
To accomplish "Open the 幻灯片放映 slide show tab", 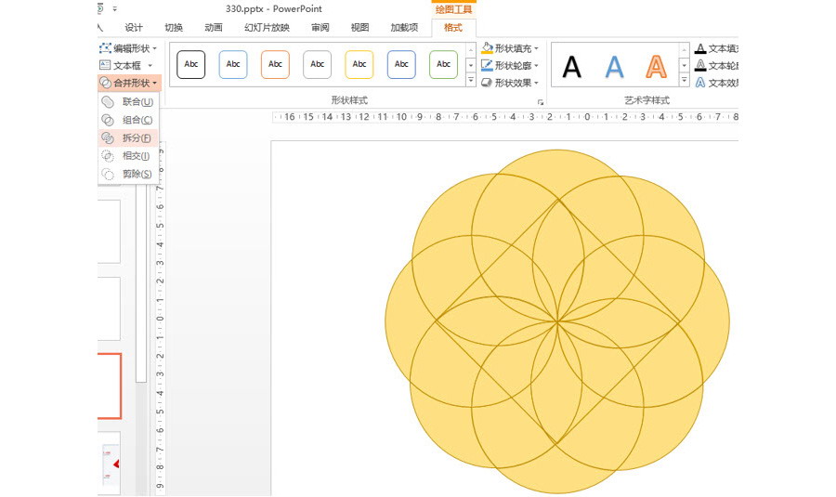I will click(267, 28).
